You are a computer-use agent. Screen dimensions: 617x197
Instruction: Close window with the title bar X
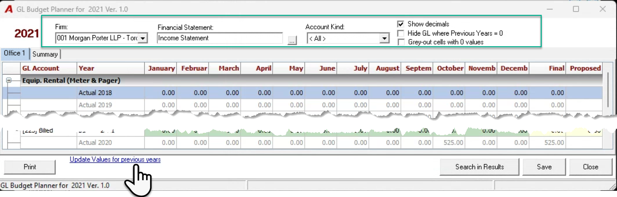603,9
